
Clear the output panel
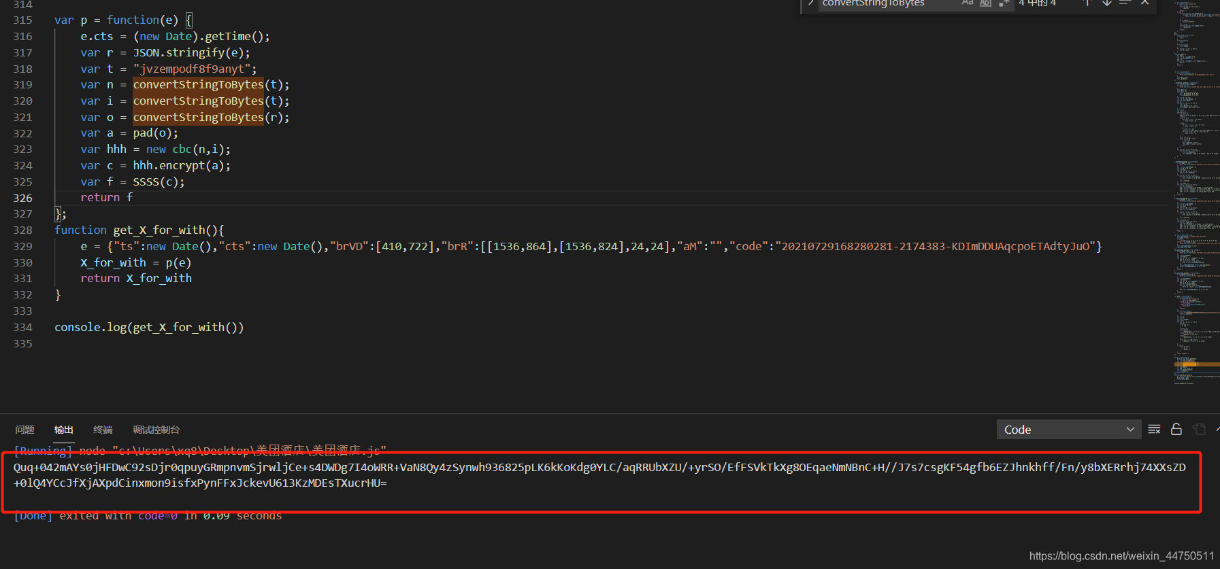click(x=1155, y=429)
